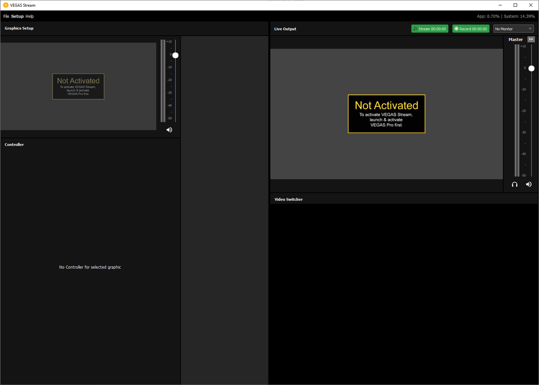The image size is (539, 385).
Task: Click the Master label
Action: point(515,39)
